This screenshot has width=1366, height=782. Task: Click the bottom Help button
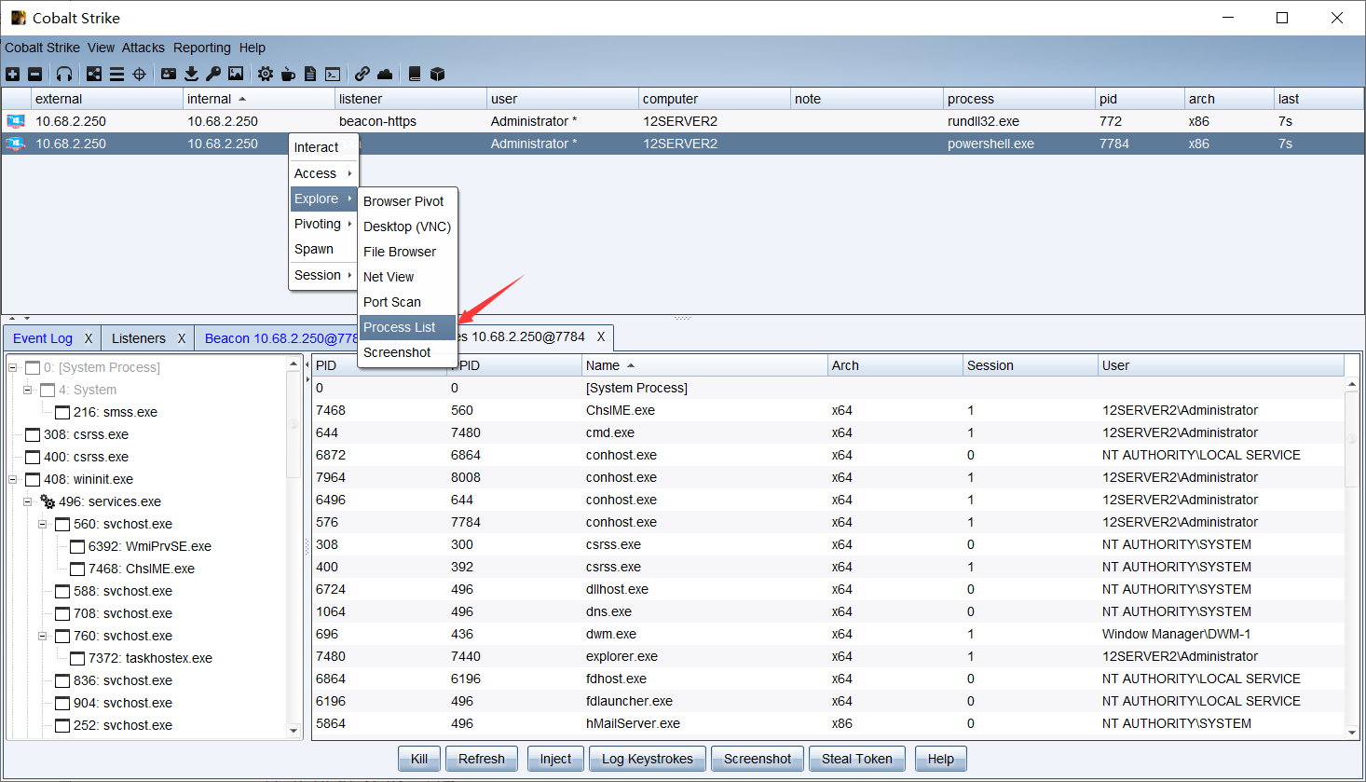tap(941, 759)
